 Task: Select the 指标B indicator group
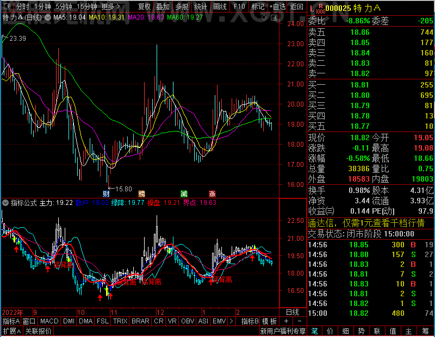250,321
